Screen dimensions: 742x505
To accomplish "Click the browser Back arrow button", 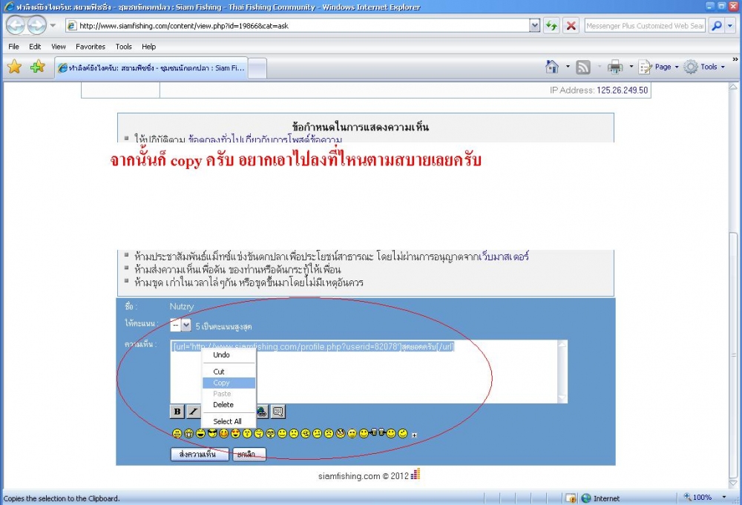I will point(15,25).
